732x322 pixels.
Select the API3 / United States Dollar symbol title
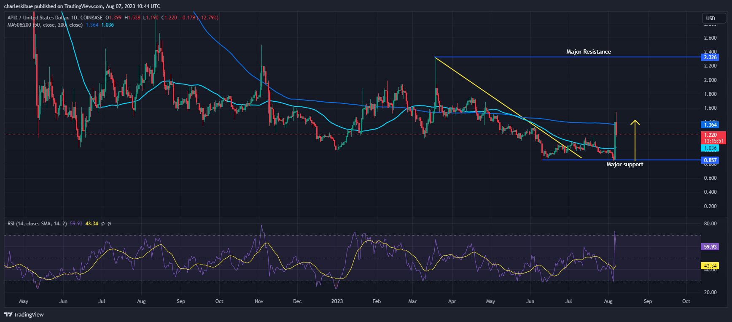tap(55, 18)
